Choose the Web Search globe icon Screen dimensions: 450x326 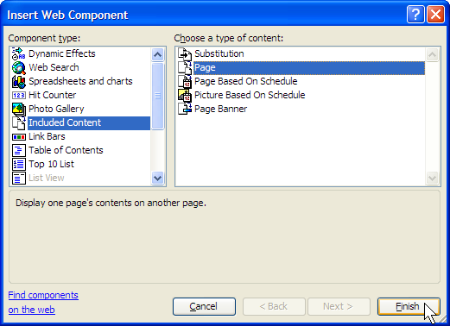[19, 67]
